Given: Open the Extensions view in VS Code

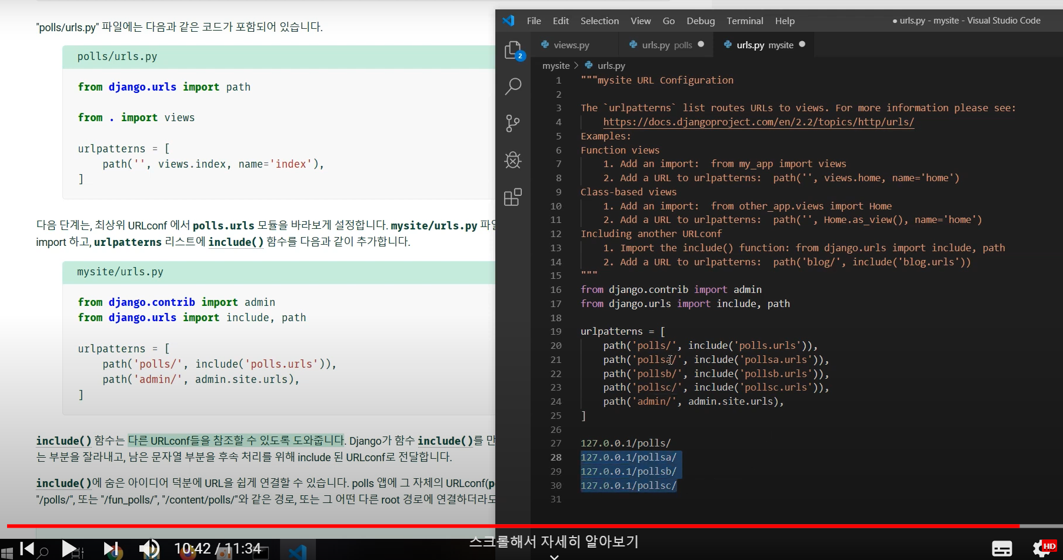Looking at the screenshot, I should tap(513, 197).
